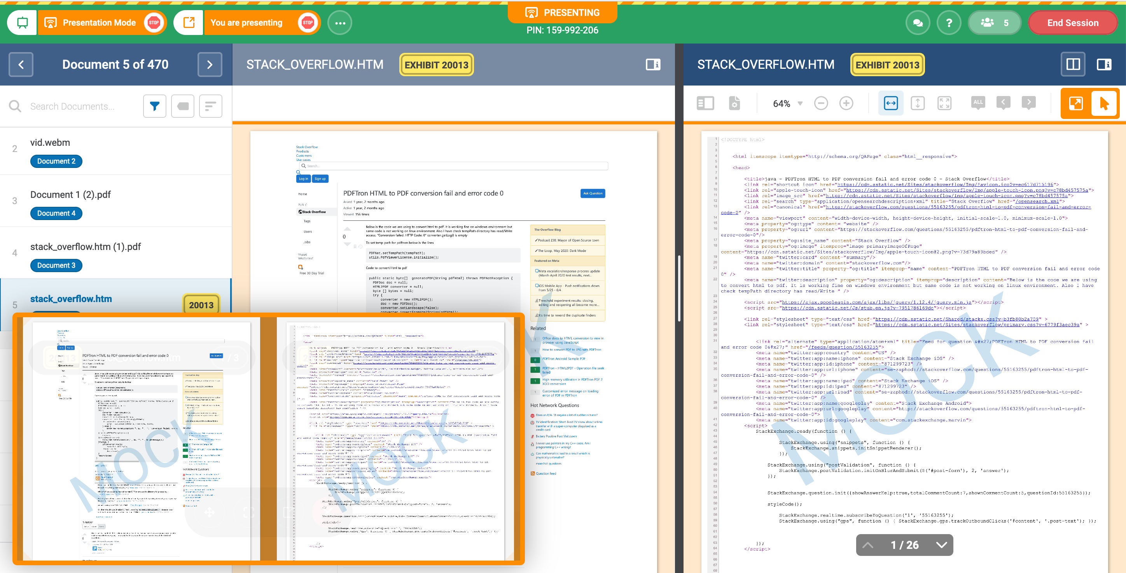1126x573 pixels.
Task: Select the pointer cursor tool
Action: (1104, 103)
